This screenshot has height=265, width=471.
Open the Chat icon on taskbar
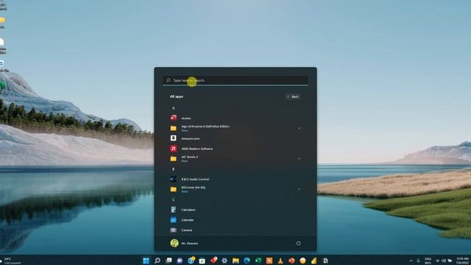(x=180, y=261)
